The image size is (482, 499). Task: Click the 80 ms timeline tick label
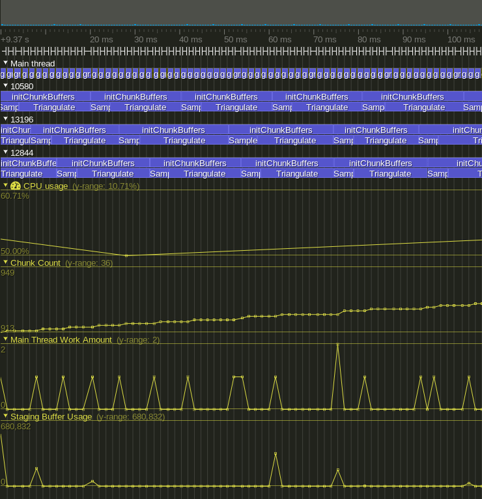369,40
